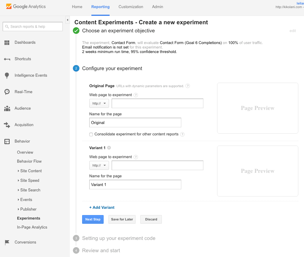Click help icon next to Original Page
This screenshot has width=304, height=257.
pyautogui.click(x=188, y=86)
